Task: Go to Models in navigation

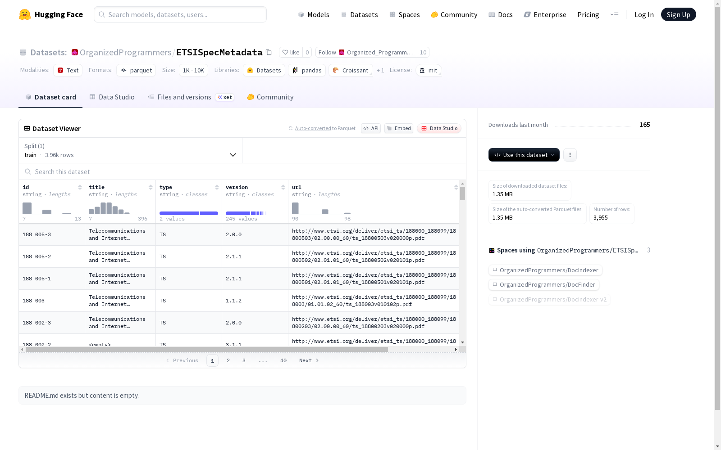Action: 314,14
